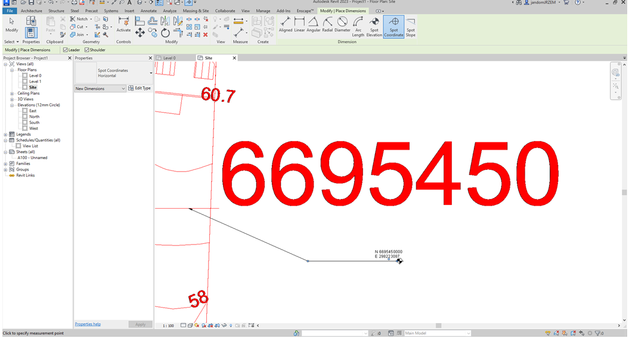Select the North elevation in browser

[34, 117]
